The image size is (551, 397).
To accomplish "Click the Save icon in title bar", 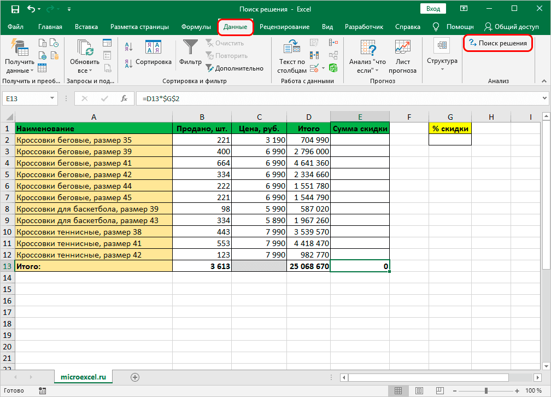I will tap(15, 9).
